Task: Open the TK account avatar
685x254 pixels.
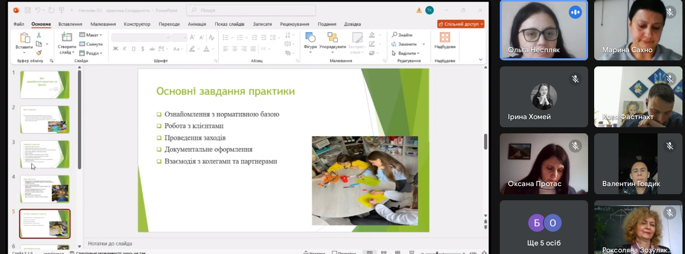Action: (430, 10)
